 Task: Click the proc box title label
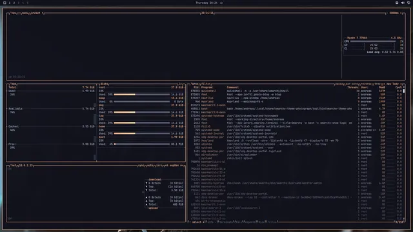pyautogui.click(x=195, y=84)
